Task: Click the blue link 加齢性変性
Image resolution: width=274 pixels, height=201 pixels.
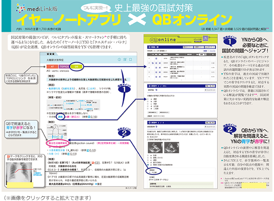Action: coord(68,88)
